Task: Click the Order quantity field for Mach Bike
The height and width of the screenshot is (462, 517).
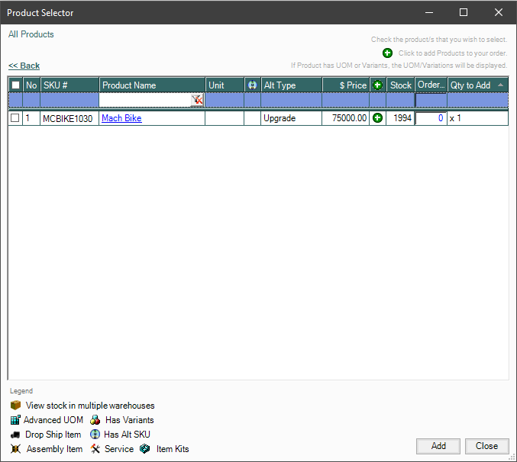Action: (431, 118)
